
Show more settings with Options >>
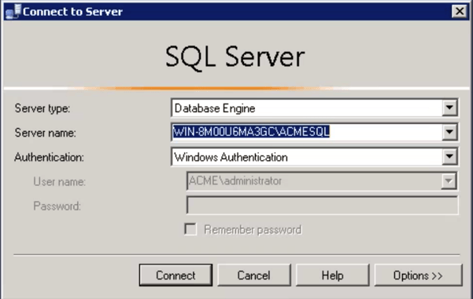point(418,275)
